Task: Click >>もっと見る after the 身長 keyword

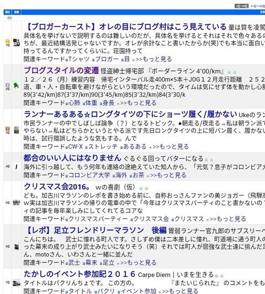Action: pyautogui.click(x=138, y=103)
